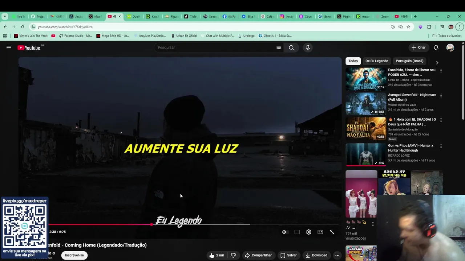
Task: Switch to theater mode
Action: (x=320, y=232)
